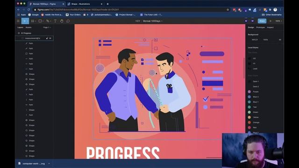Click the second collaborator M avatar
This screenshot has width=299, height=168.
[x=252, y=21]
